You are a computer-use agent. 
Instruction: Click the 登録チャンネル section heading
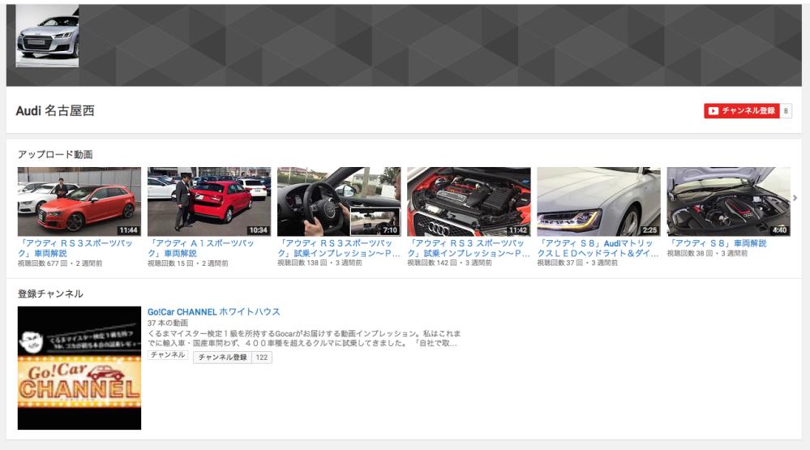point(50,294)
